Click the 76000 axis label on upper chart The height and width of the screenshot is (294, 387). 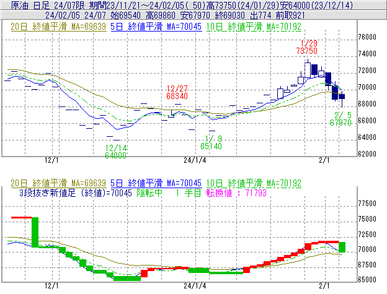pyautogui.click(x=367, y=37)
